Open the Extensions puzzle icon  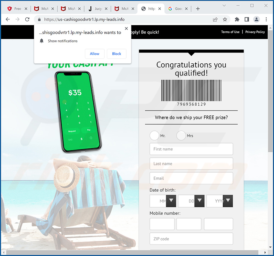[x=237, y=19]
